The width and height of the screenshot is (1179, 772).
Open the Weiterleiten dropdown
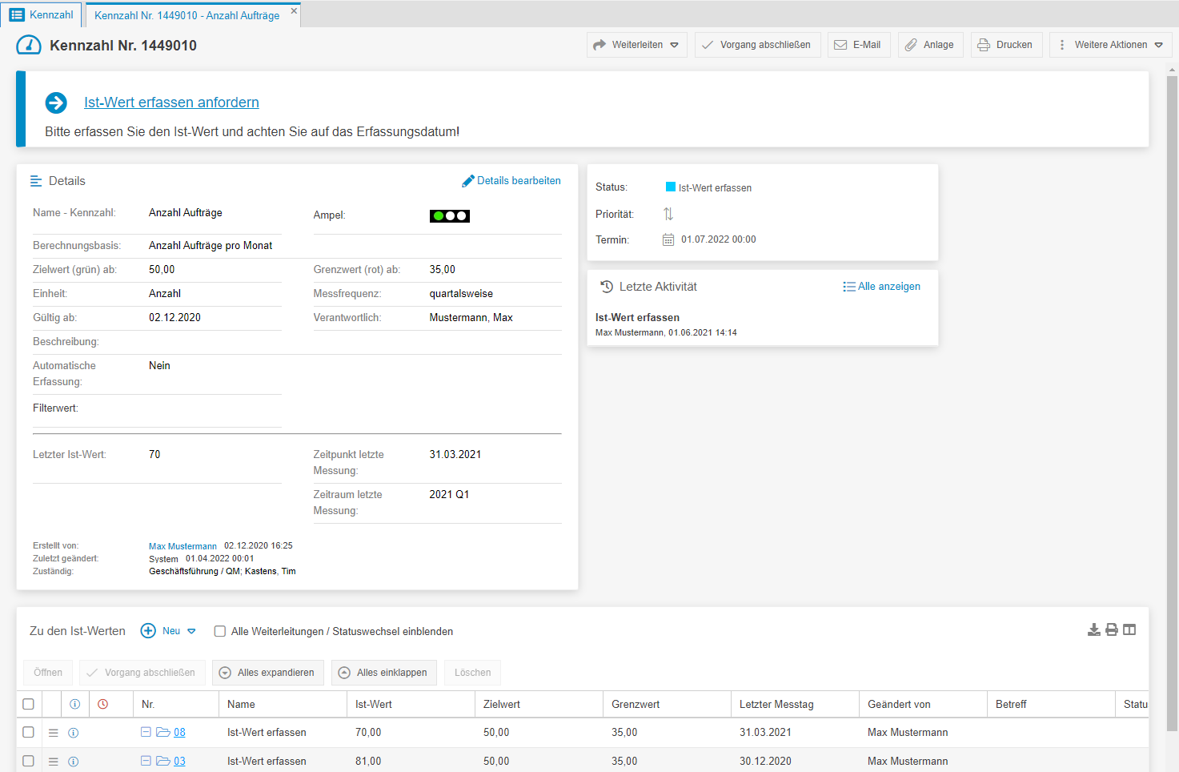click(x=636, y=45)
